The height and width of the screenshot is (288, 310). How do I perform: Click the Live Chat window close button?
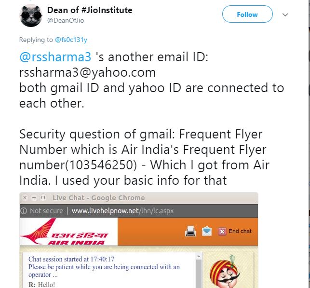coord(26,198)
